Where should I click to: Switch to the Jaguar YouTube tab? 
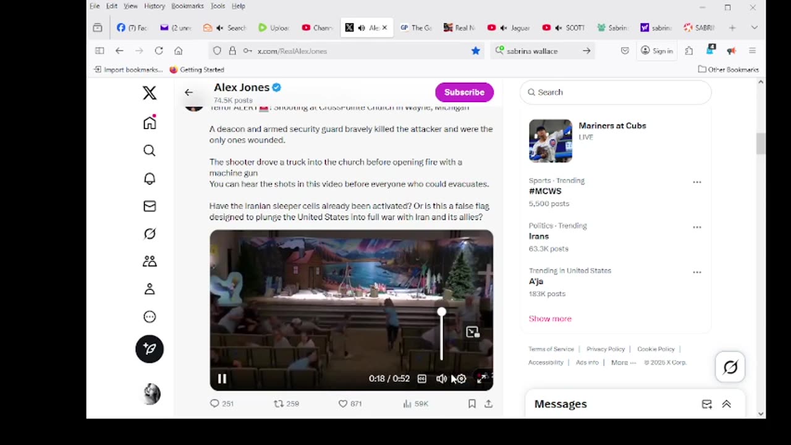pyautogui.click(x=508, y=28)
